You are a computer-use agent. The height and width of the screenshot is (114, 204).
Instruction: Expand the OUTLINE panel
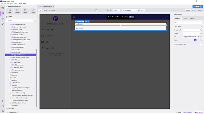tap(35, 109)
